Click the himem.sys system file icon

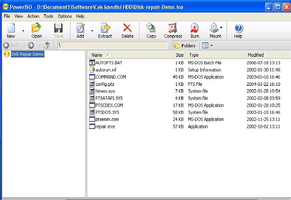(x=92, y=91)
